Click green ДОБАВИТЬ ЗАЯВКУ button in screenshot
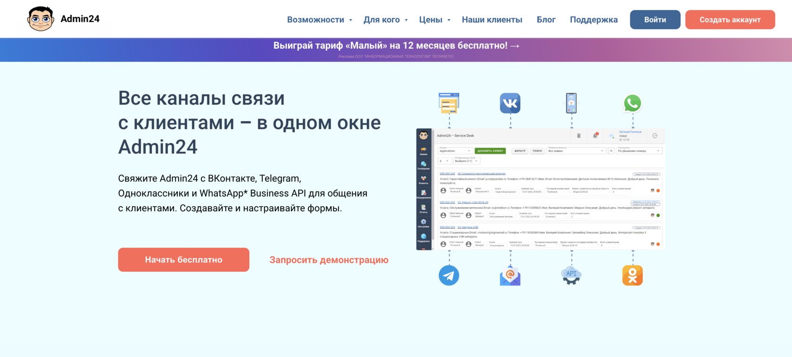 (490, 151)
